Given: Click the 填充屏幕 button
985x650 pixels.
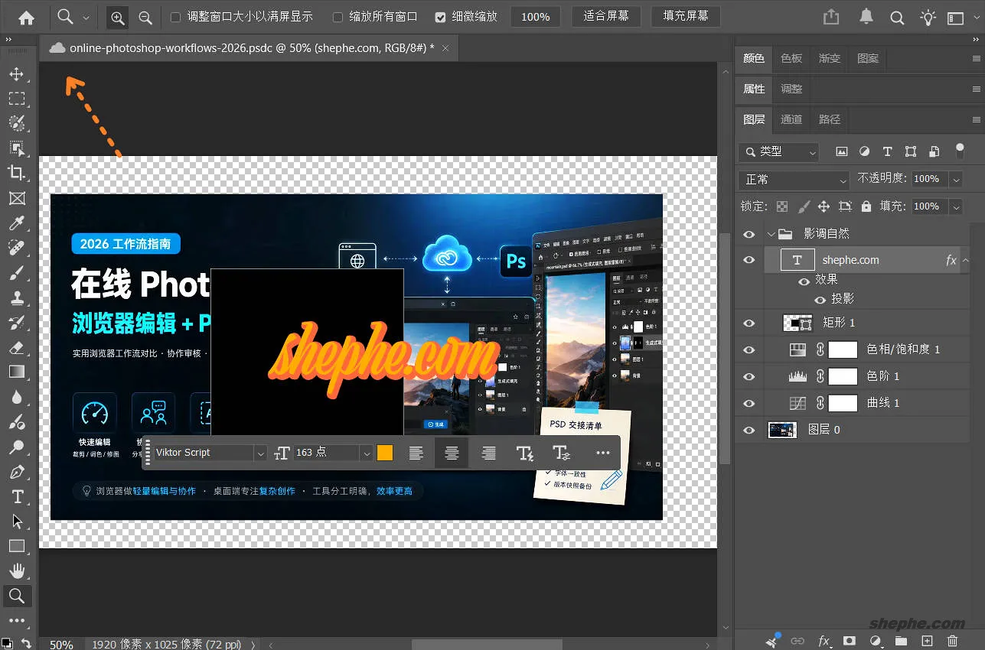Looking at the screenshot, I should 686,17.
